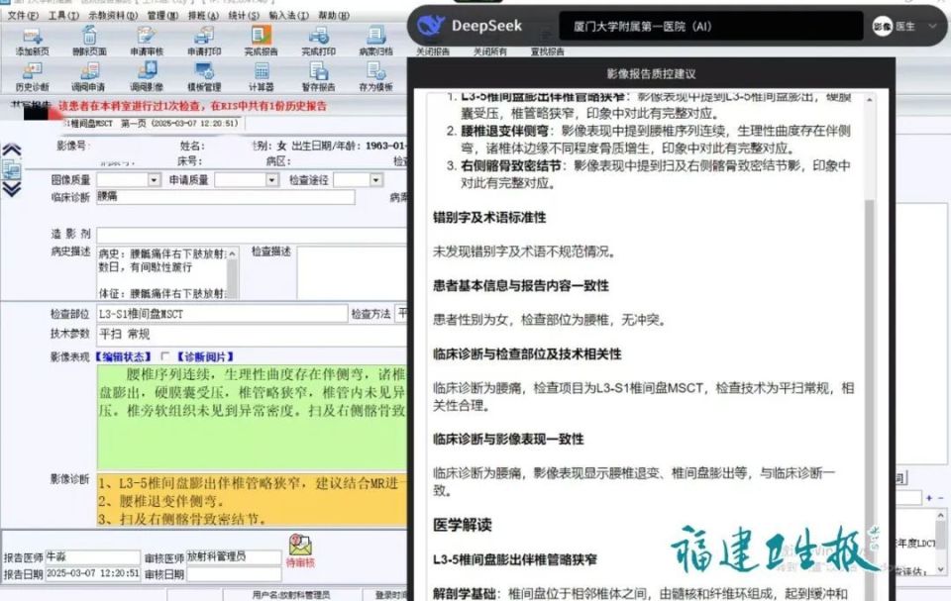Toggle the 诊断阅片 checkbox
Screen dimensions: 951x601
coord(164,356)
